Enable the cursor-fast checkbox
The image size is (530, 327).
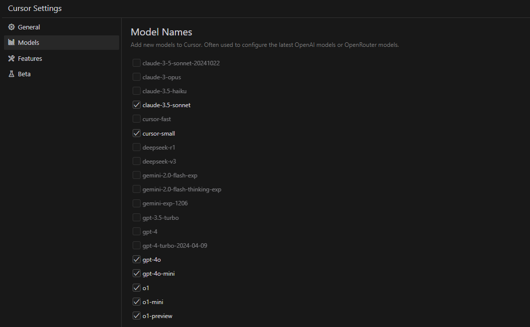tap(137, 119)
